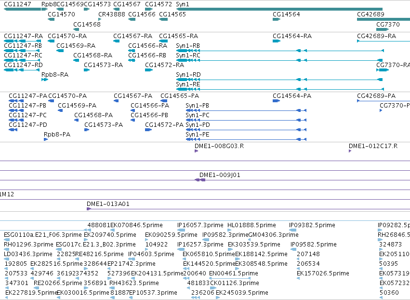Open the DME1-009J01 clone label

point(220,175)
